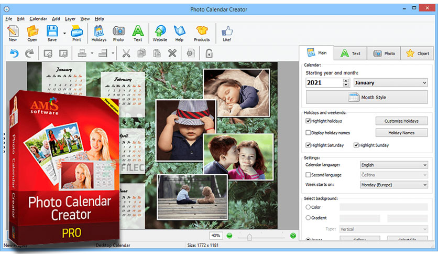
Task: Click the first gradient color swatch
Action: coord(360,218)
